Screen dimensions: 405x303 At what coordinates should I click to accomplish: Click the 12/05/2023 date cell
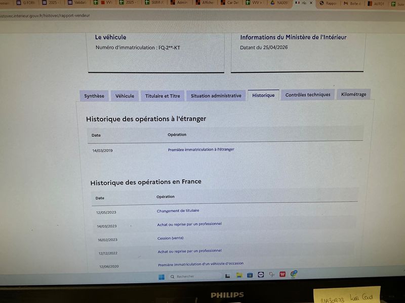(x=106, y=212)
